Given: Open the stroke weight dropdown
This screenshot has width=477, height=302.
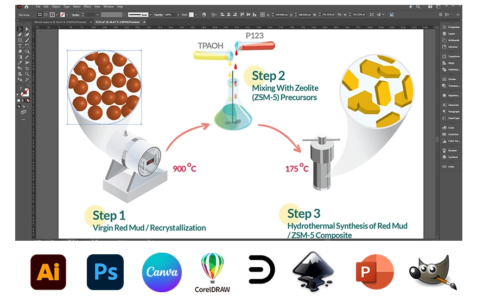Looking at the screenshot, I should pyautogui.click(x=97, y=15).
